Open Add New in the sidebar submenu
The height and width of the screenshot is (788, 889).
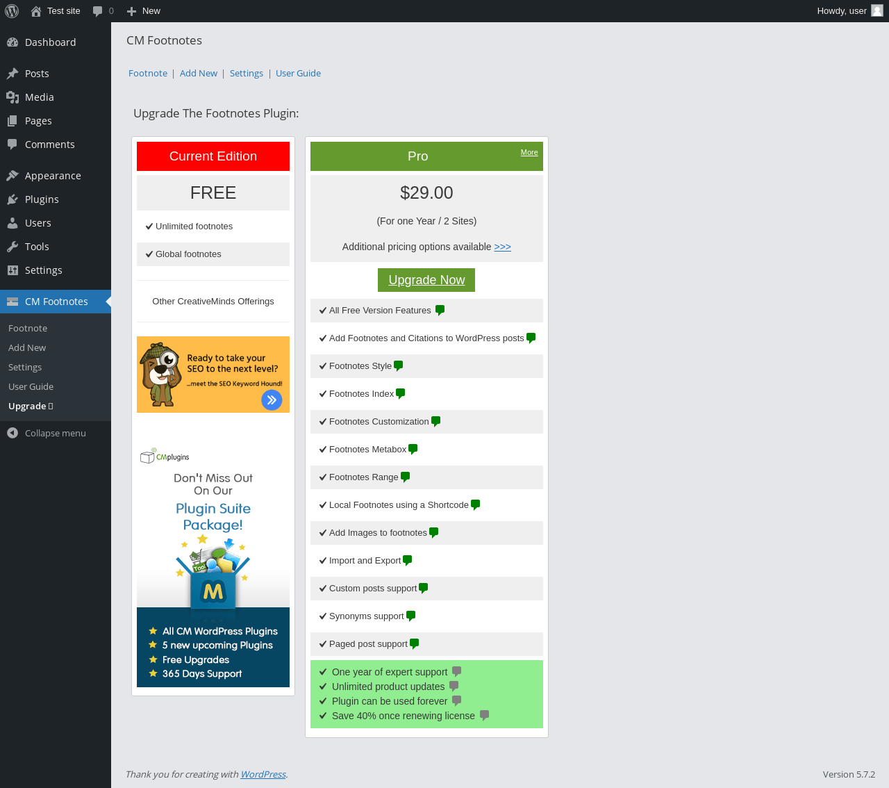(x=27, y=348)
